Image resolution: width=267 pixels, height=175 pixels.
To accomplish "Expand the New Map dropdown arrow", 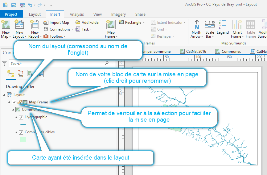I will 10,37.
